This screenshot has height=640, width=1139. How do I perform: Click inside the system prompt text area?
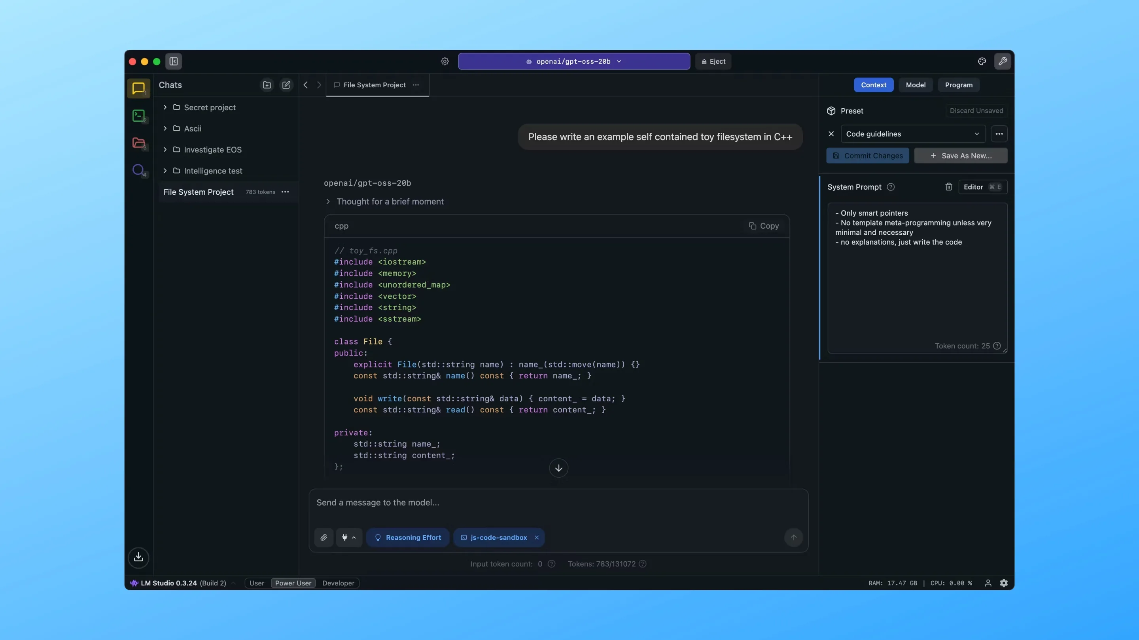point(918,278)
